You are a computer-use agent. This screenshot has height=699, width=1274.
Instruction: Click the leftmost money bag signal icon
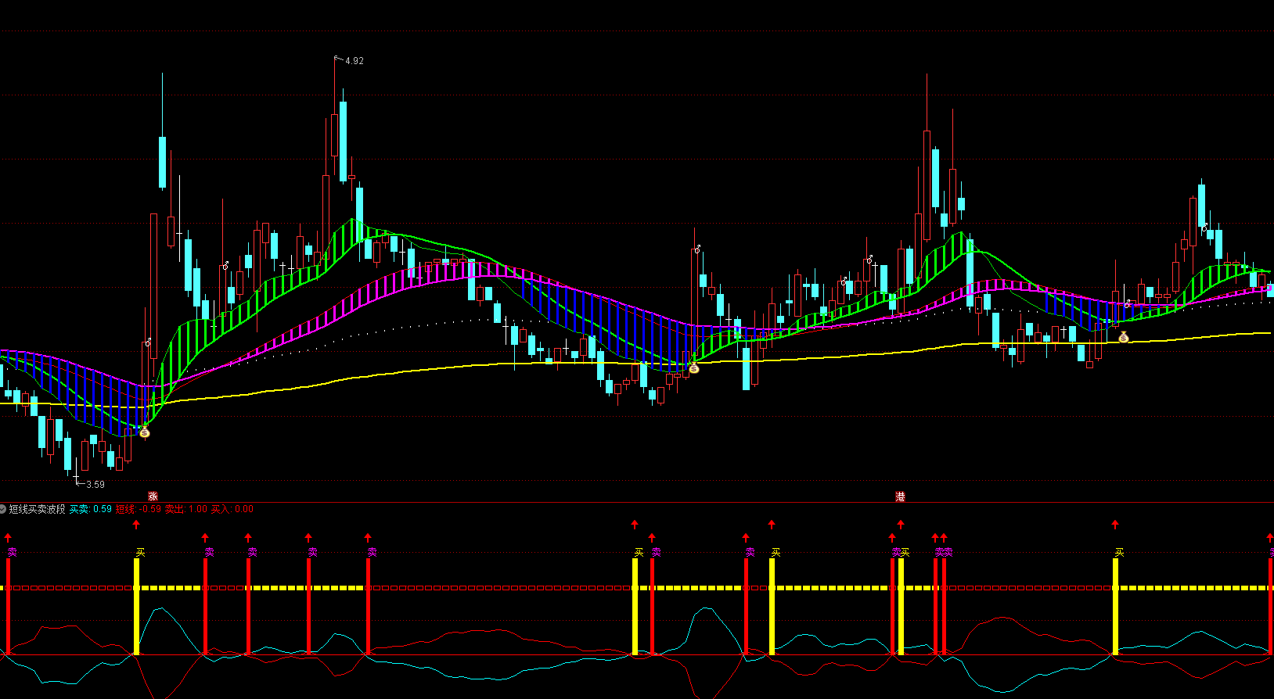point(144,432)
